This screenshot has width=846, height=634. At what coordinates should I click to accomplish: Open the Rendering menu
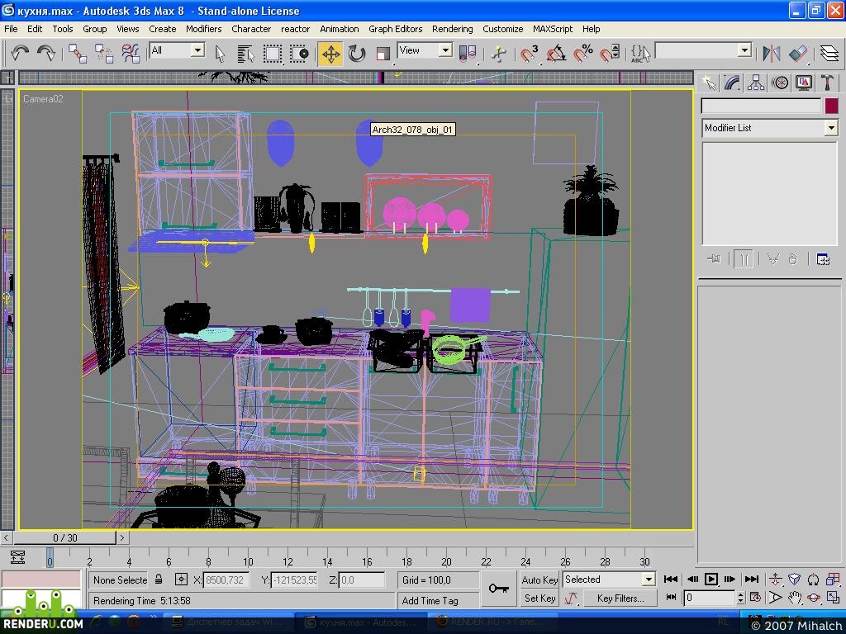tap(452, 29)
